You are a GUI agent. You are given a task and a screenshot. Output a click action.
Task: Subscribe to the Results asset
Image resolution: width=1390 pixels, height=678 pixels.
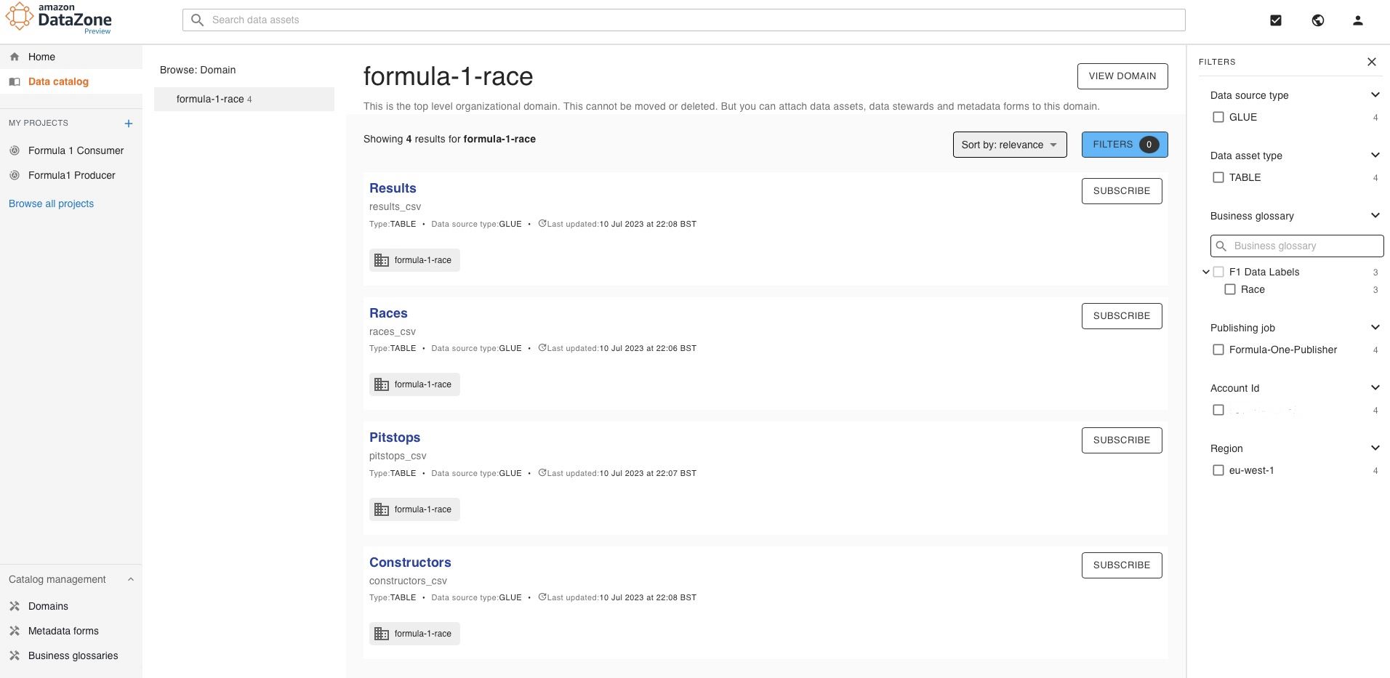point(1122,191)
